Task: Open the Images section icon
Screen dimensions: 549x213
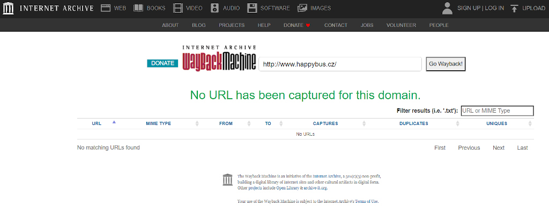Action: [x=302, y=8]
